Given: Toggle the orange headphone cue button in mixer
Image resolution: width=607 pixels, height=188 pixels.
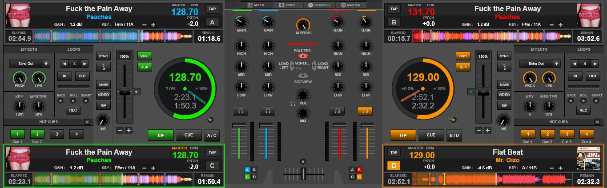Looking at the screenshot, I should click(365, 111).
